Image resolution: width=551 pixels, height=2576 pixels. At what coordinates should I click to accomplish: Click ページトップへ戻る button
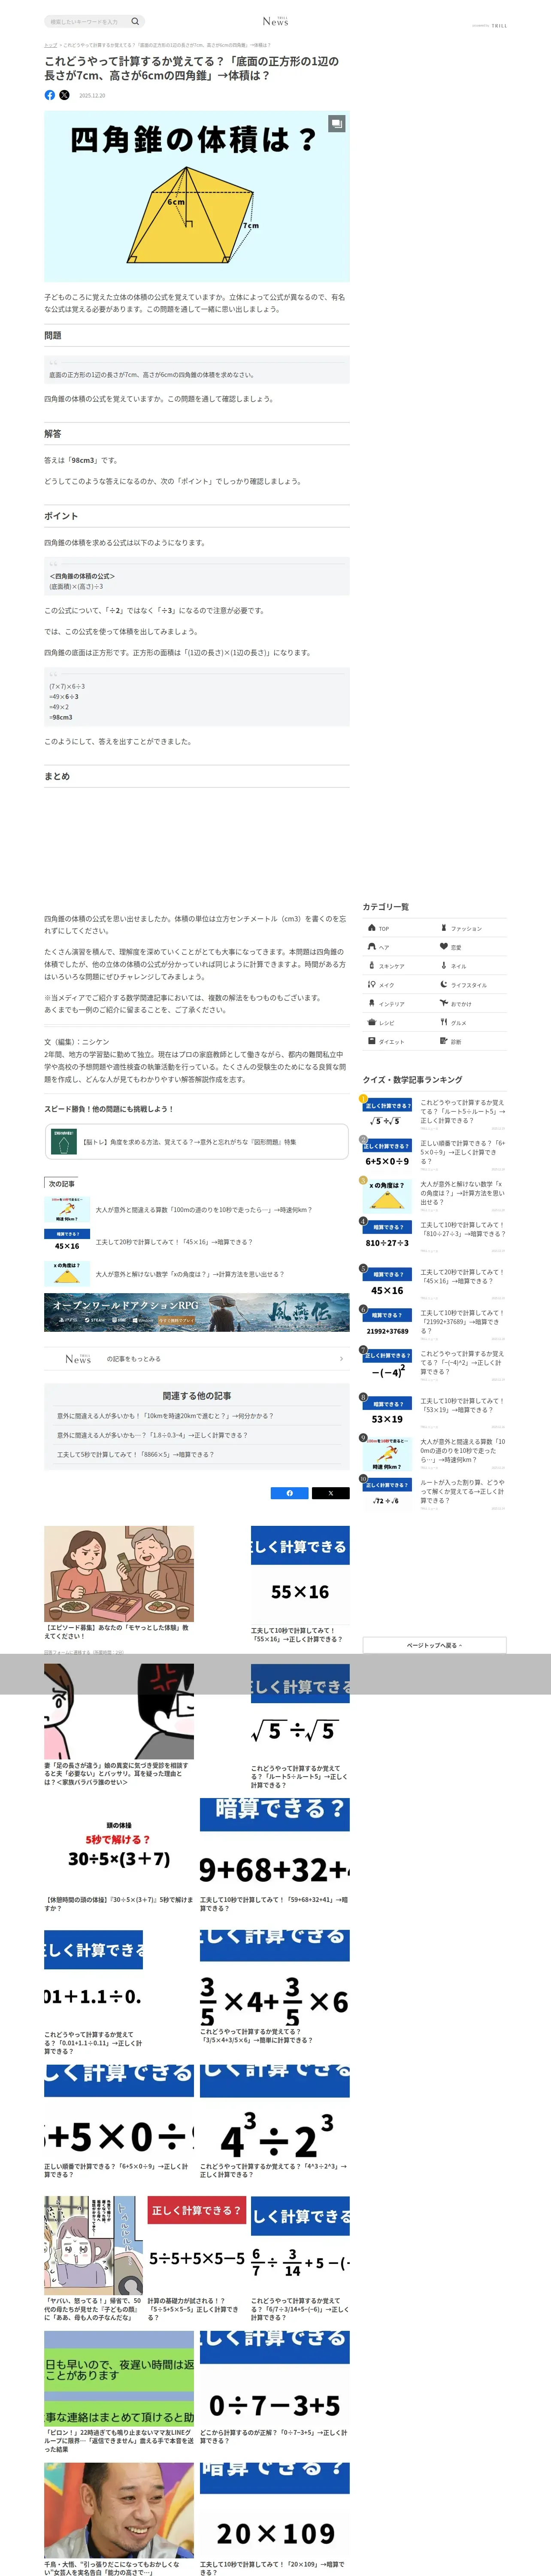[434, 1645]
